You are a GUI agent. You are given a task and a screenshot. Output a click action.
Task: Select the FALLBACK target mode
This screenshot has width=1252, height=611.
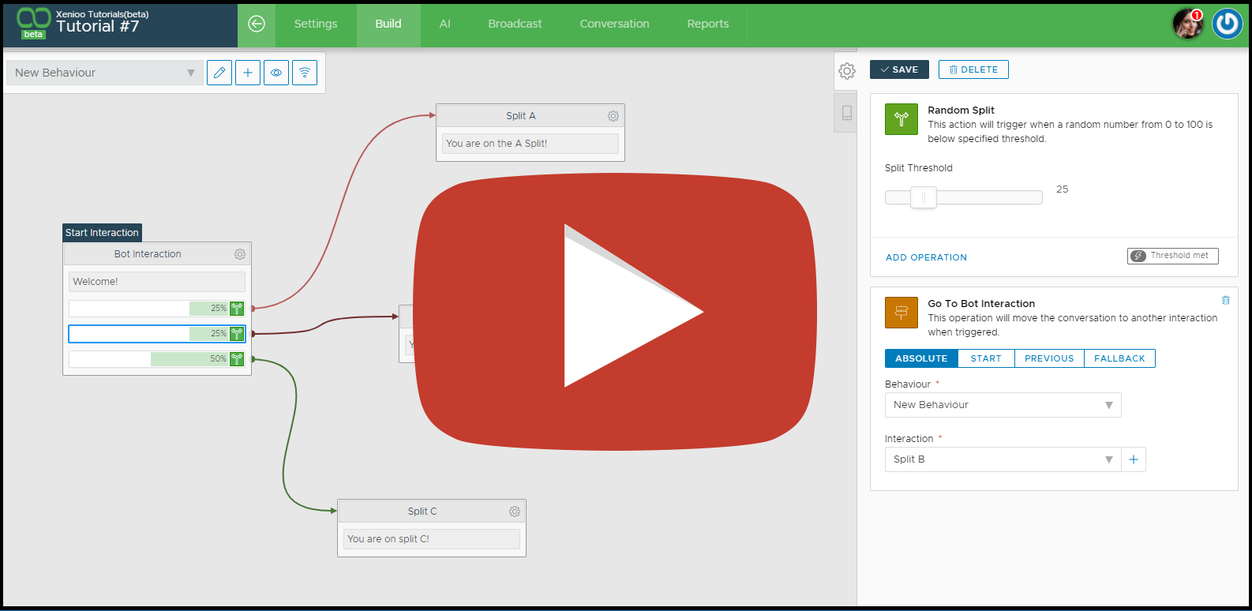tap(1119, 358)
